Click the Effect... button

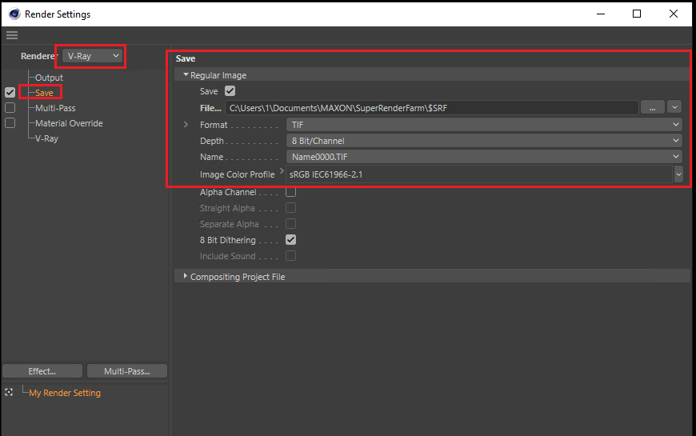click(42, 371)
